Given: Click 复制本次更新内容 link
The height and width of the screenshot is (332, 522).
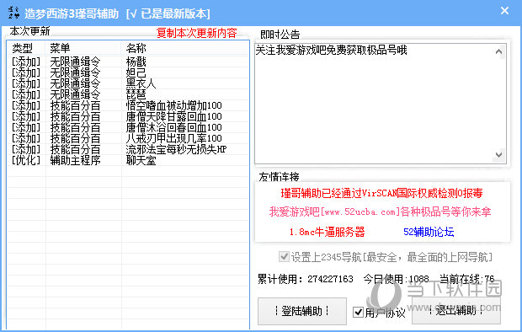Looking at the screenshot, I should pos(196,33).
